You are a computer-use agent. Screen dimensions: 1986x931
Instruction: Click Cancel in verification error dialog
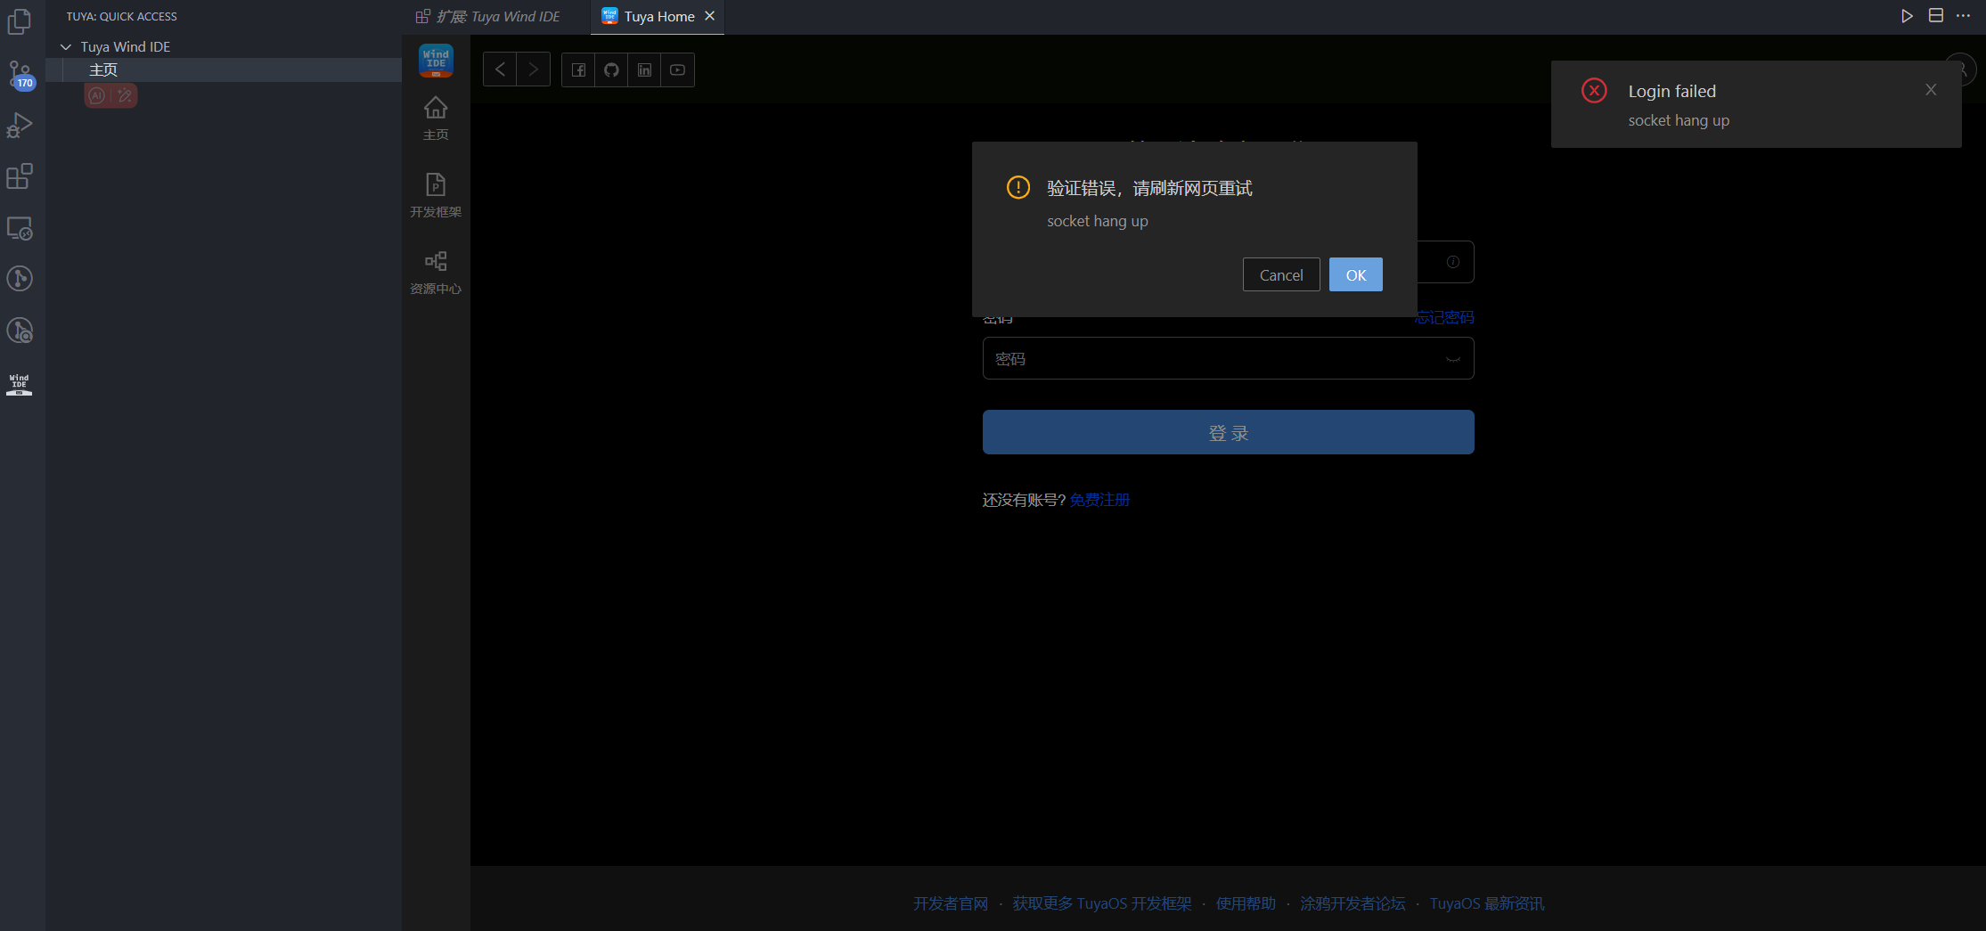tap(1281, 274)
